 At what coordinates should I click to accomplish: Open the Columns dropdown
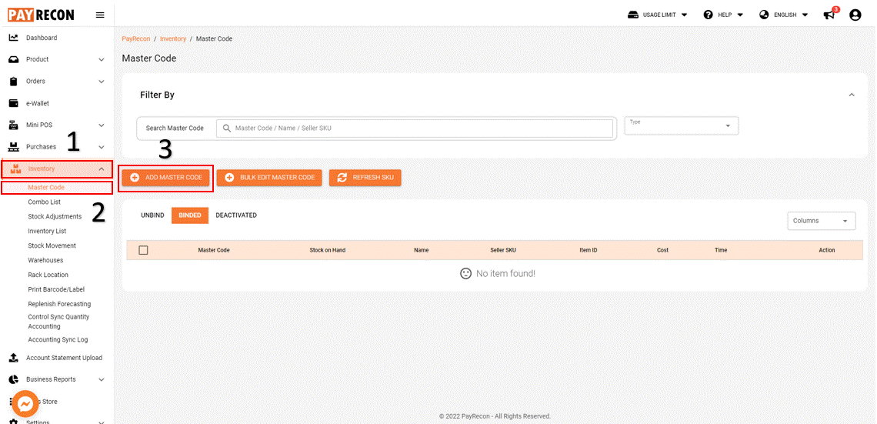[821, 221]
